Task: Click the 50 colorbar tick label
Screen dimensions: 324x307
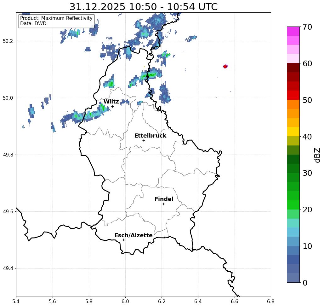Action: coord(307,100)
